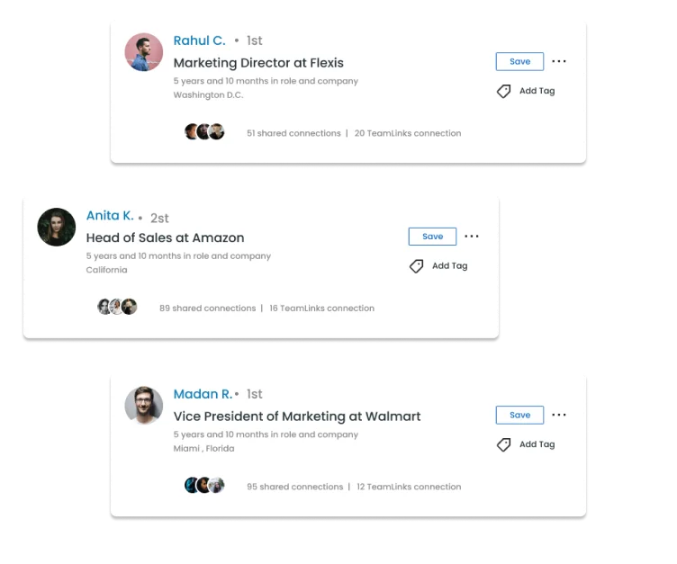The image size is (677, 564).
Task: View Madan's 95 shared connections
Action: (295, 487)
